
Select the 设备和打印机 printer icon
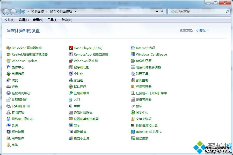coord(9,106)
